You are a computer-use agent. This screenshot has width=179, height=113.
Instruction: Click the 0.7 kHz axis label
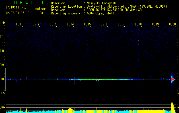(x=2, y=93)
